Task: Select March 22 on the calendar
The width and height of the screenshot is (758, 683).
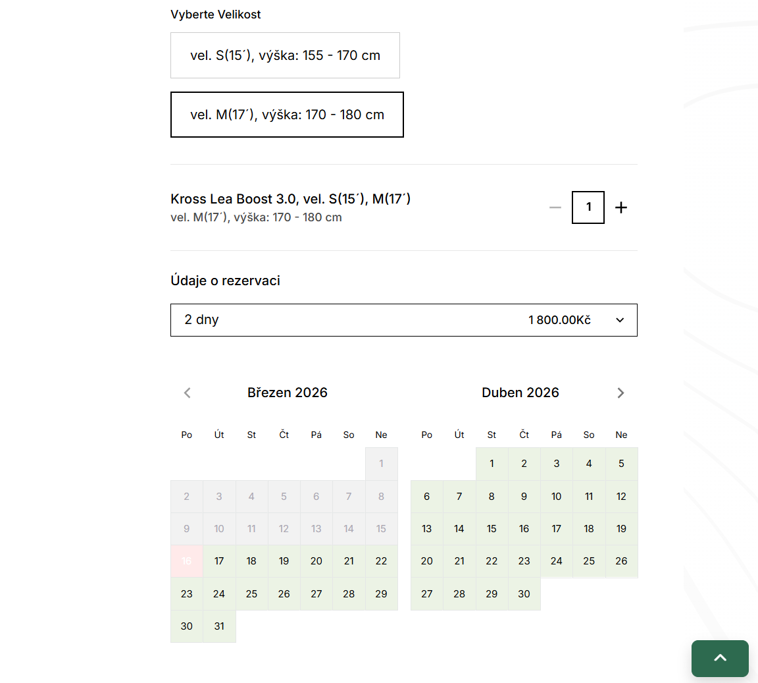Action: pos(381,561)
